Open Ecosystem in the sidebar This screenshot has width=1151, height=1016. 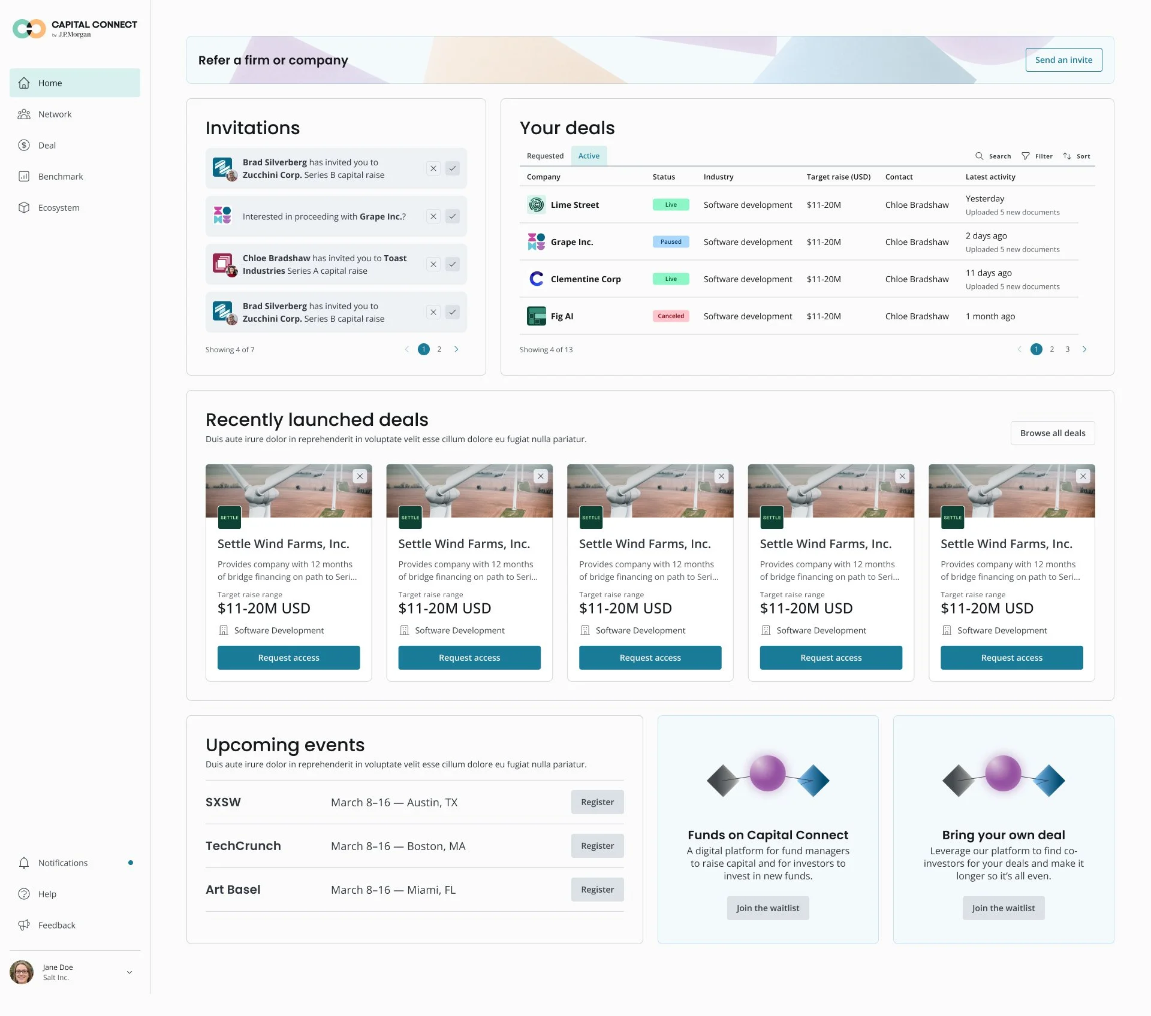58,208
